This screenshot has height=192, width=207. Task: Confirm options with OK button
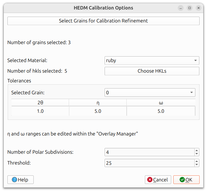tap(186, 180)
